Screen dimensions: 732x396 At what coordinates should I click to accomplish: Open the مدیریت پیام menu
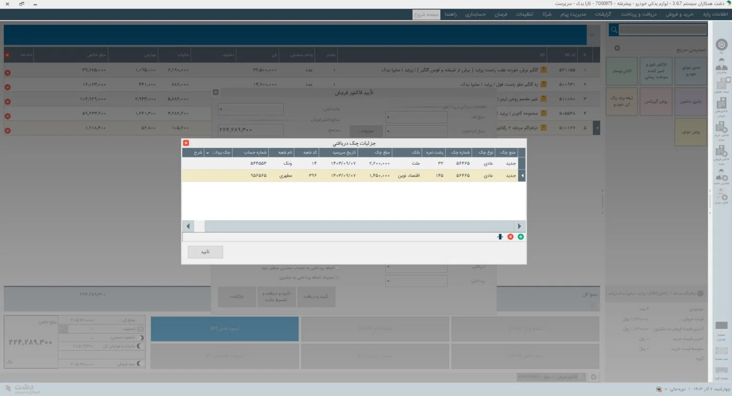(x=573, y=14)
